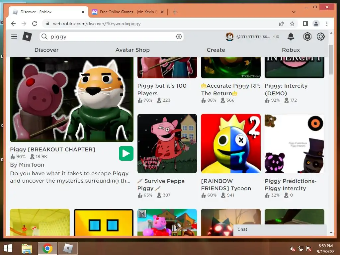Close the Discover - Roblox tab
The height and width of the screenshot is (255, 340).
point(83,12)
